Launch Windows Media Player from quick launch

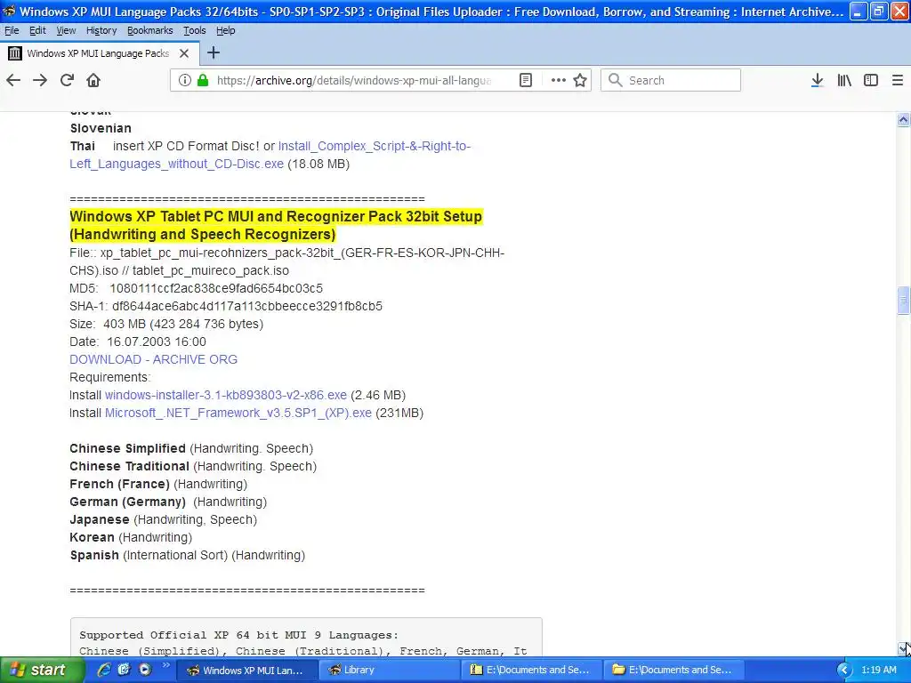coord(145,670)
